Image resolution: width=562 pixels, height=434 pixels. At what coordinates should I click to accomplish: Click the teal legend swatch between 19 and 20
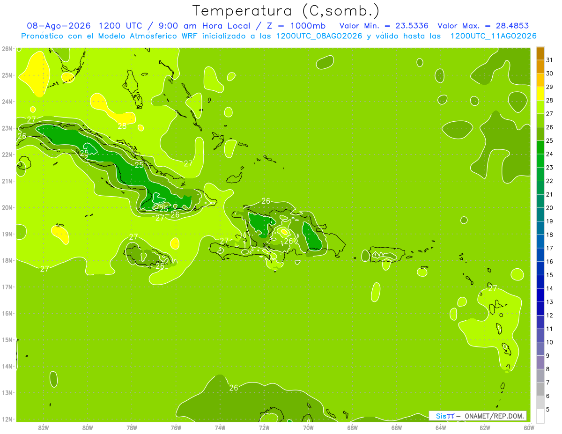coord(540,214)
